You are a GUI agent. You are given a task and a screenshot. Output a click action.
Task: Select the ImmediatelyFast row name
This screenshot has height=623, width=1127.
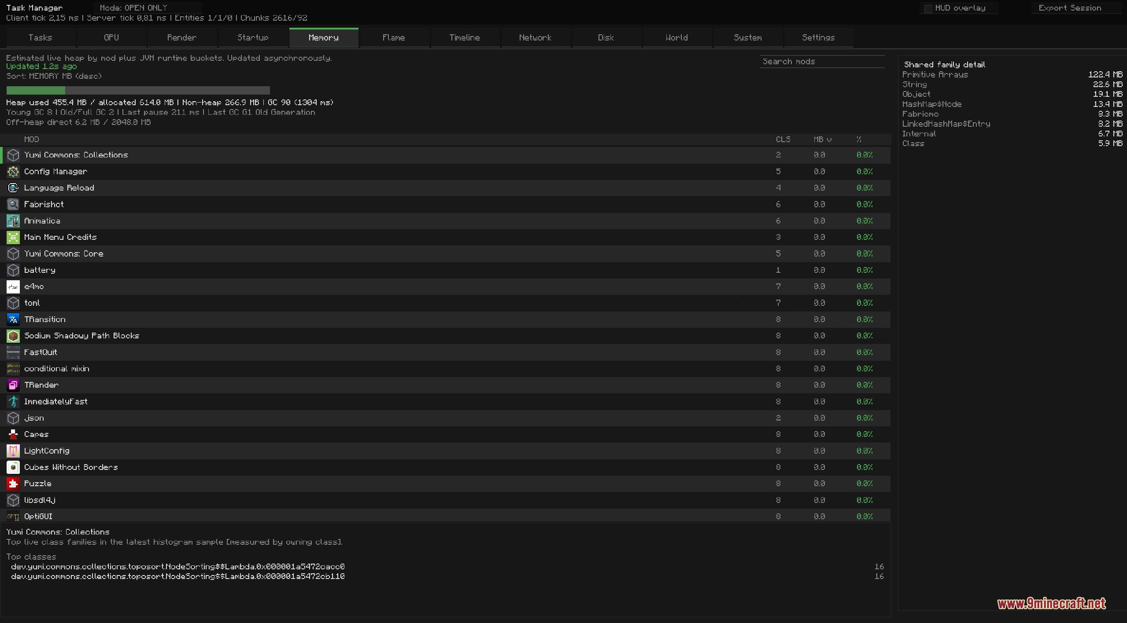pyautogui.click(x=55, y=402)
